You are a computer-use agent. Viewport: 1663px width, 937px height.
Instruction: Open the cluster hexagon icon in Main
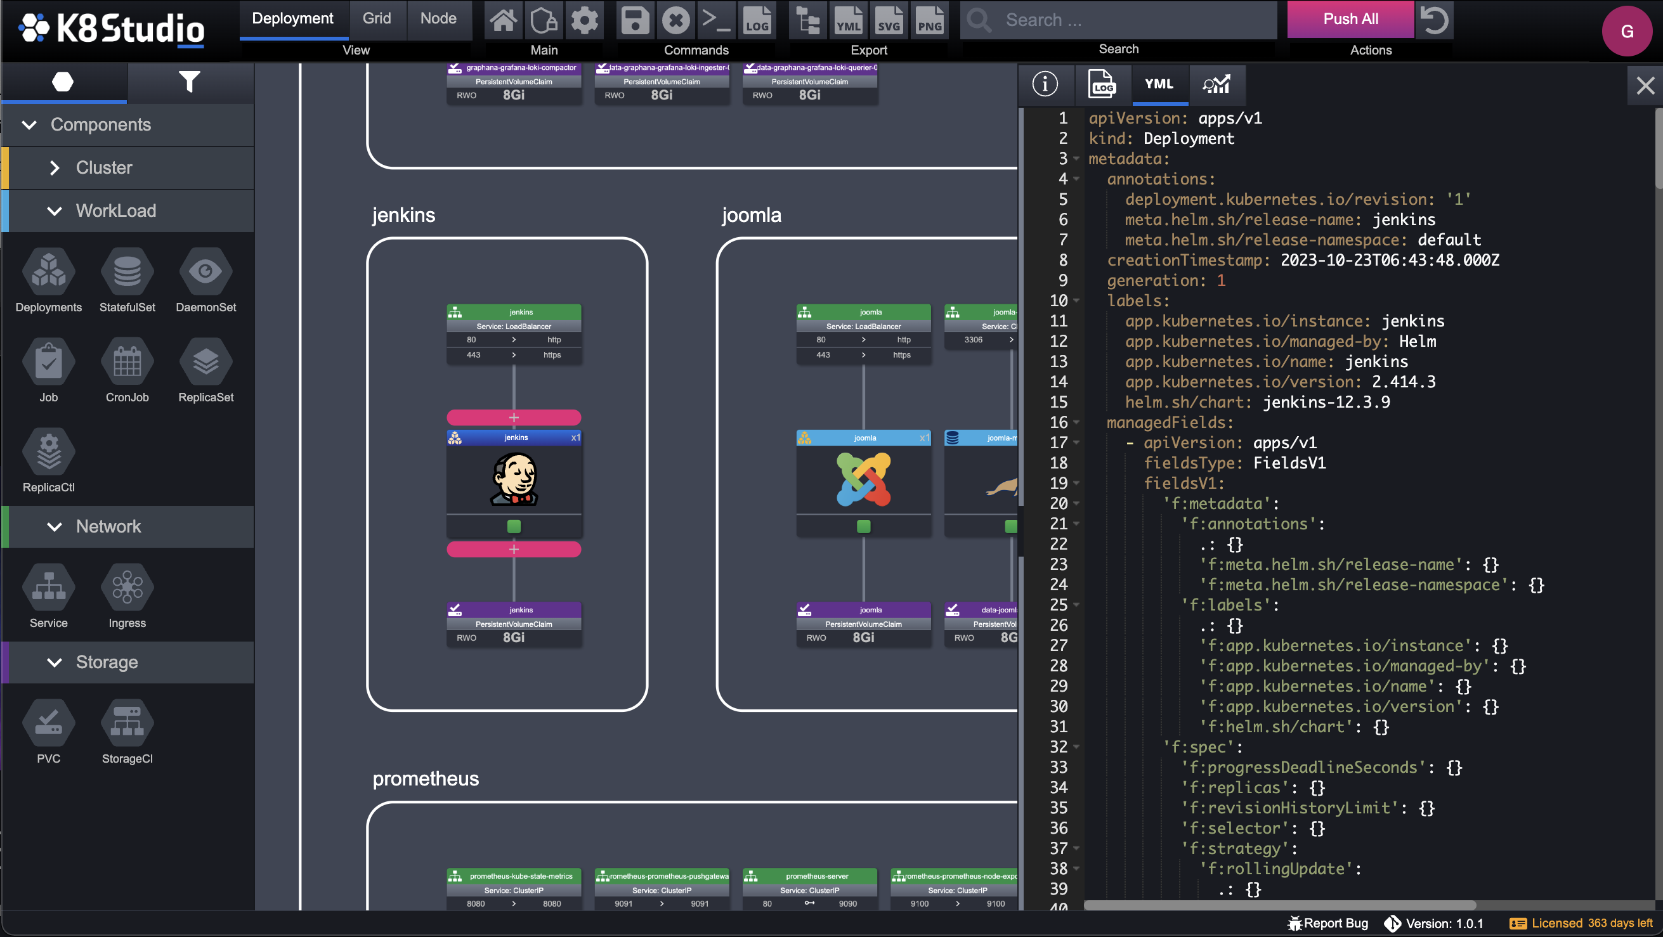pyautogui.click(x=544, y=20)
